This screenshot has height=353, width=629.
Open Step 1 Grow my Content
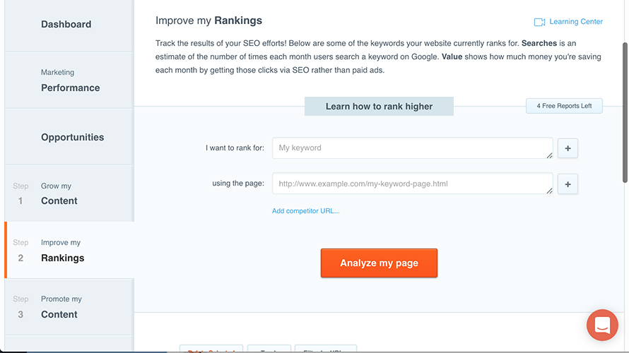59,193
